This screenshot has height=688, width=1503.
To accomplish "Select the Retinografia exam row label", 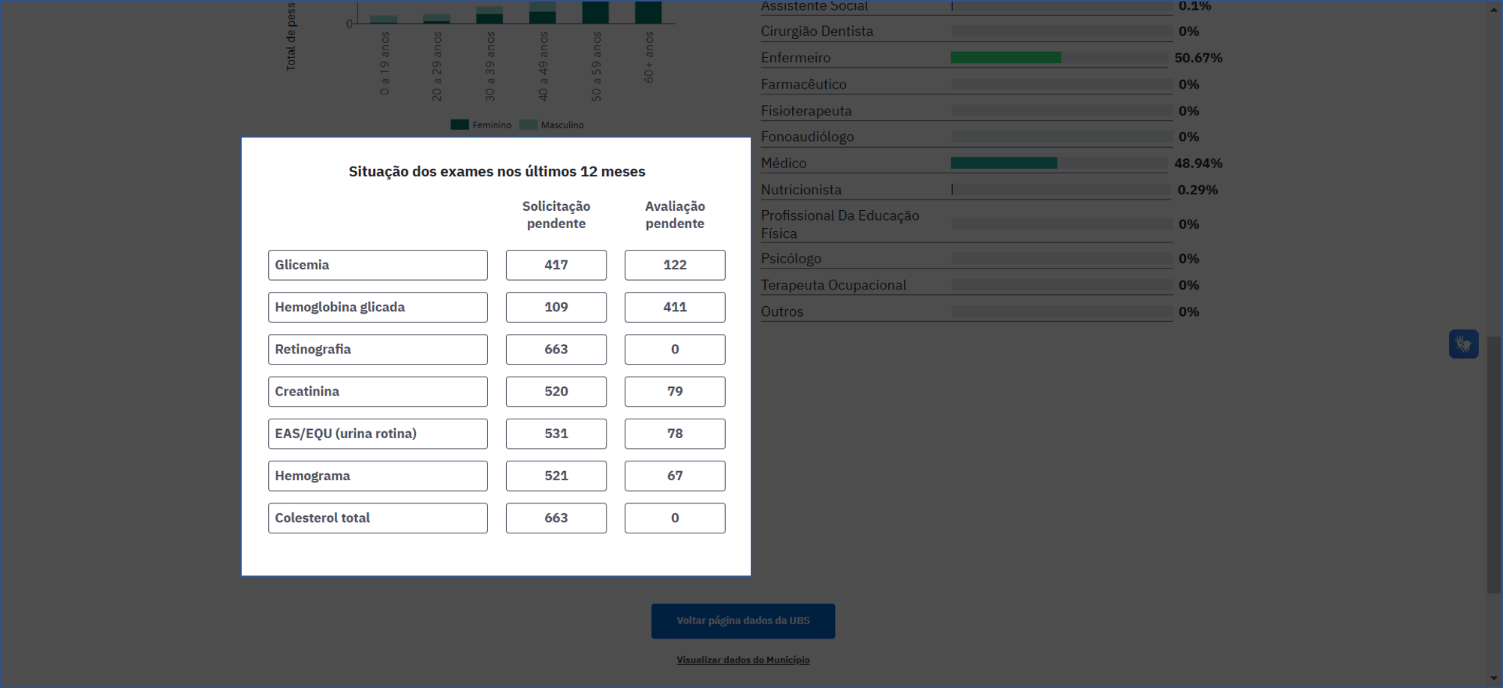I will pos(378,349).
